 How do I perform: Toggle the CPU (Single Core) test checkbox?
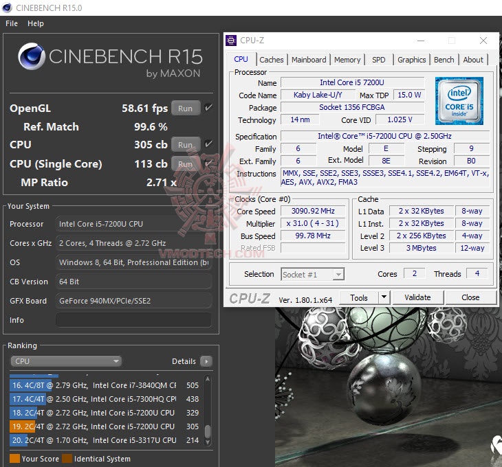tap(208, 163)
